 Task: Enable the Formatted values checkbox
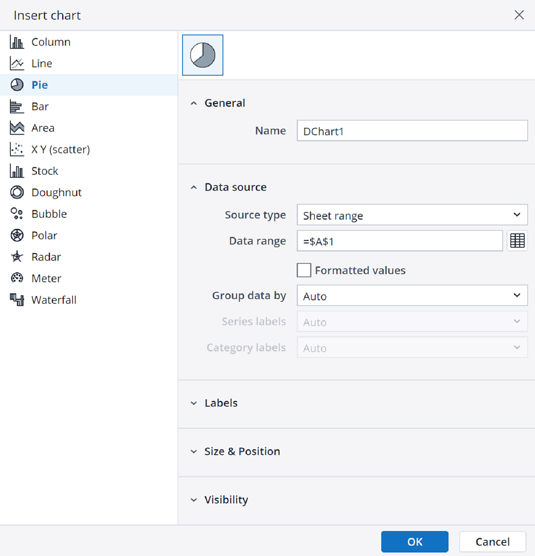[x=304, y=270]
